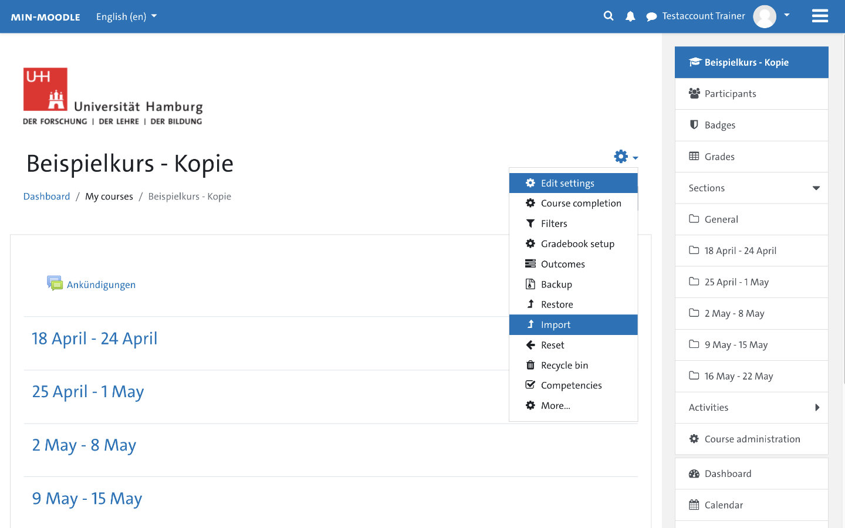Click Testaccount Trainer user name
Viewport: 845px width, 528px height.
point(704,16)
